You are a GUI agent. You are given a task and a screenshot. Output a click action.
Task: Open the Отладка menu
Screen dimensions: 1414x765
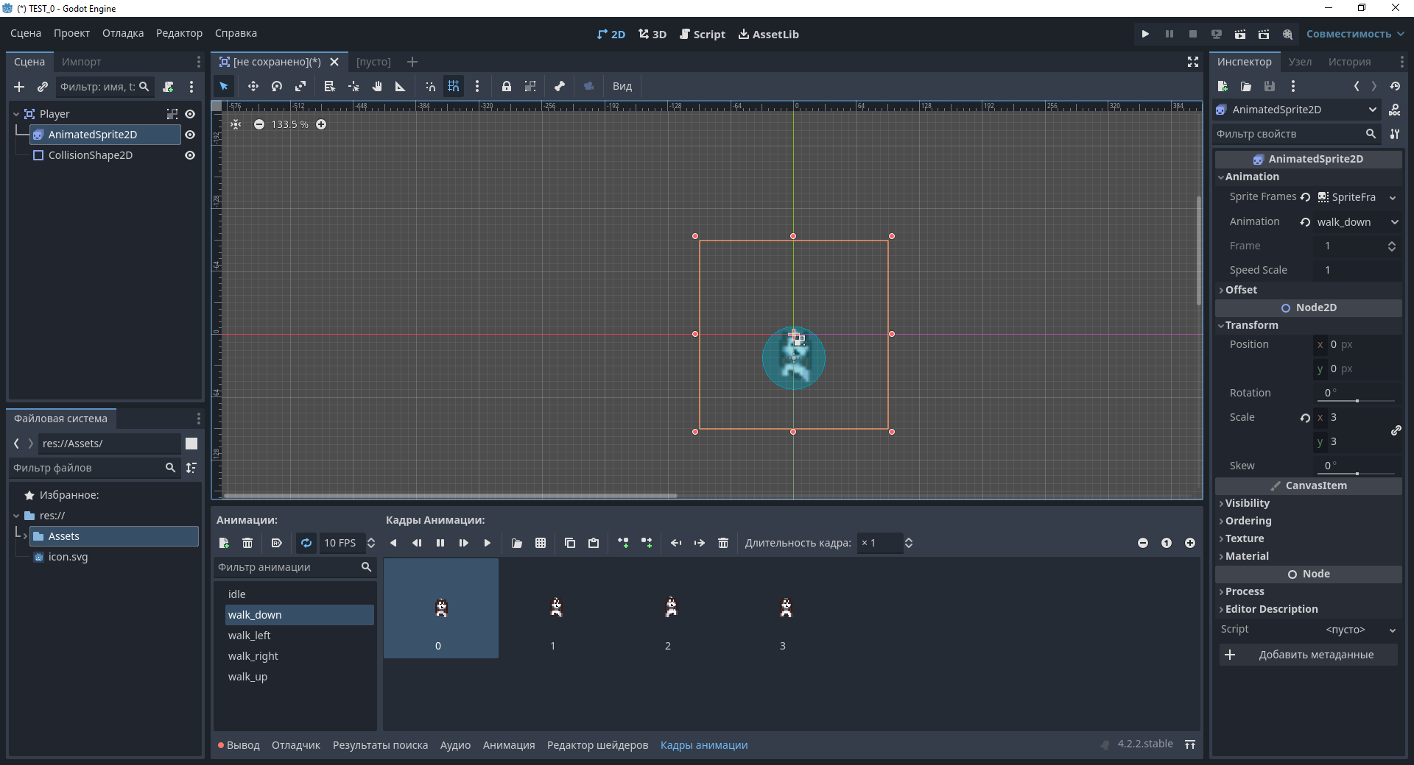pos(123,33)
